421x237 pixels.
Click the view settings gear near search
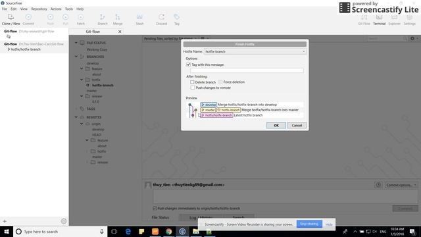tap(412, 39)
